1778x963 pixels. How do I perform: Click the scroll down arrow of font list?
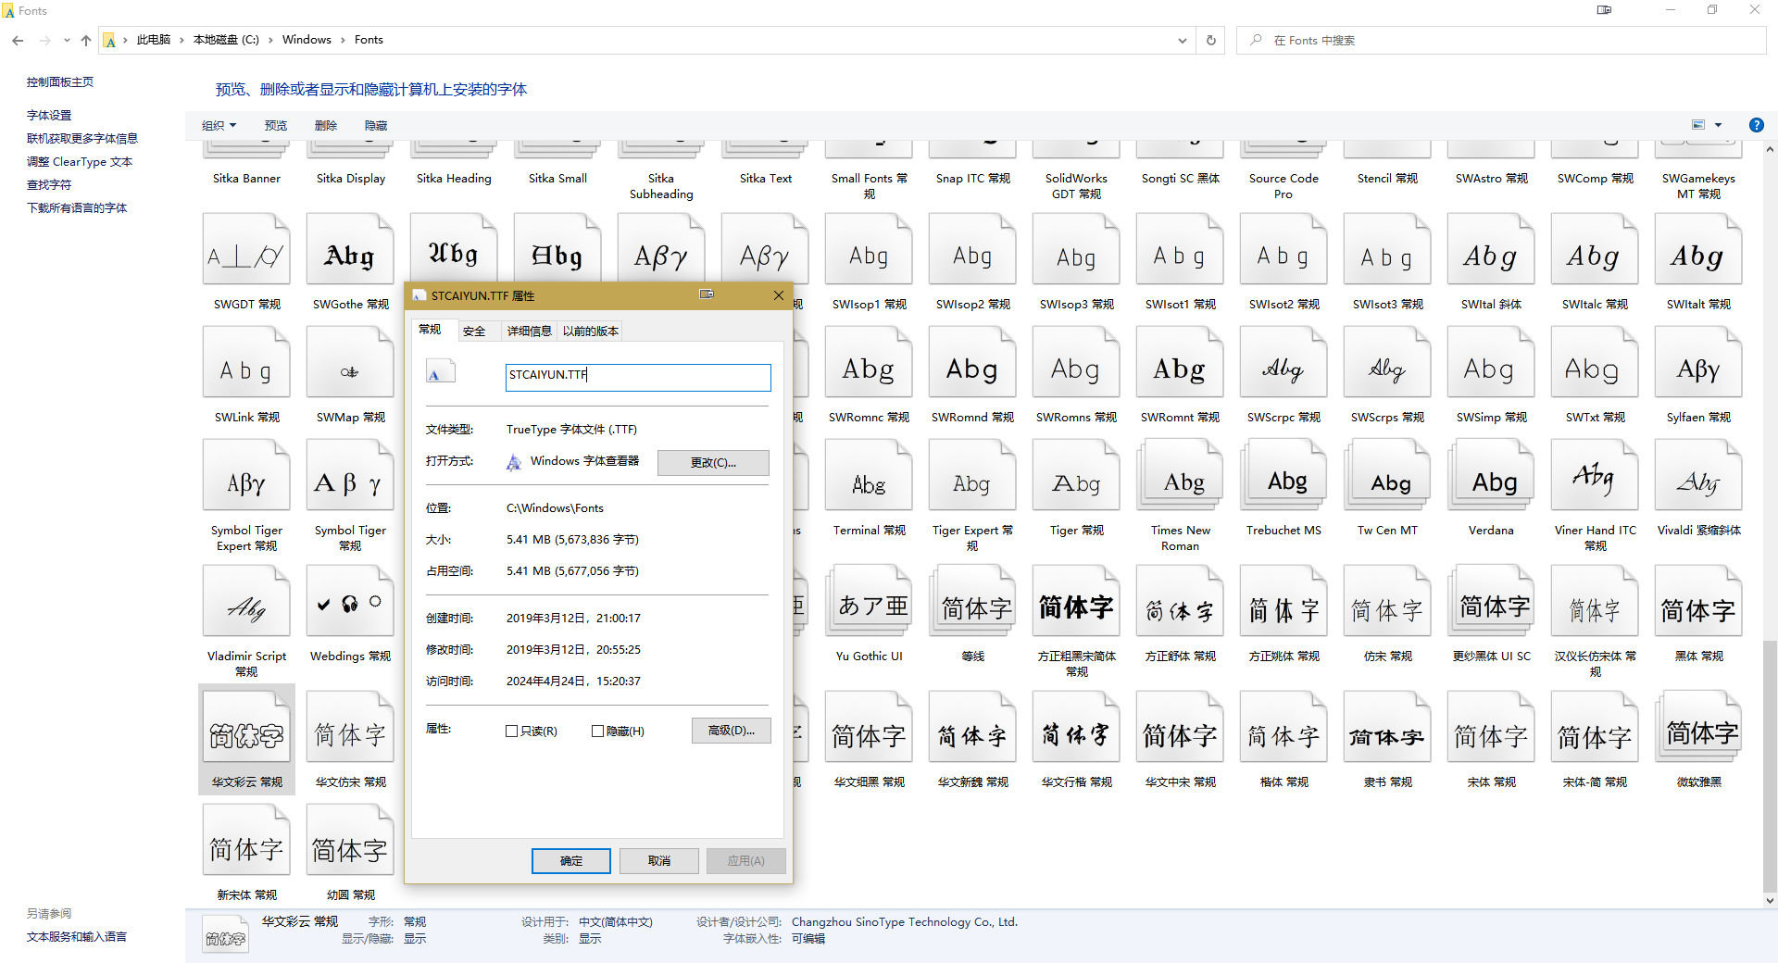click(x=1770, y=900)
